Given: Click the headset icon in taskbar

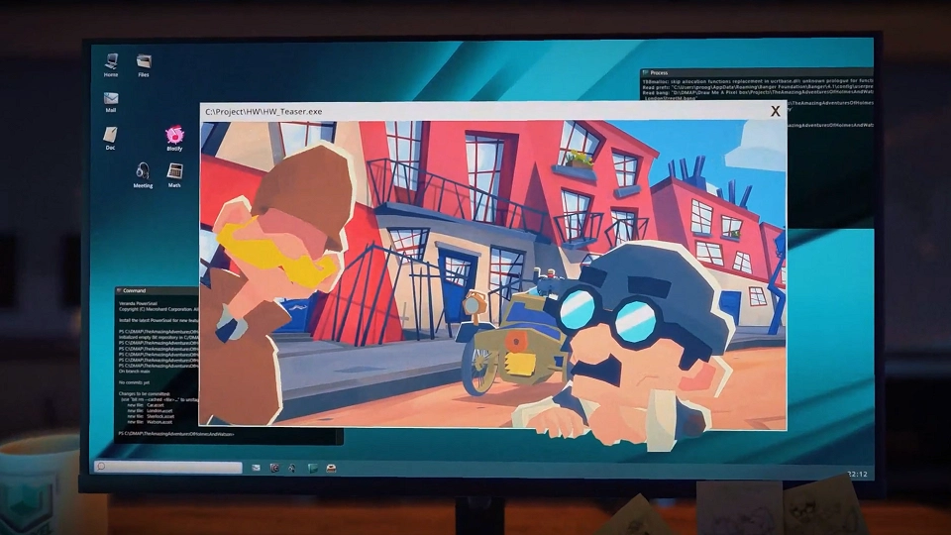Looking at the screenshot, I should [x=292, y=468].
